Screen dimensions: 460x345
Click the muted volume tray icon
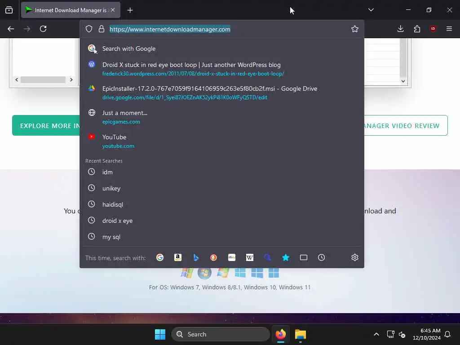tap(402, 334)
